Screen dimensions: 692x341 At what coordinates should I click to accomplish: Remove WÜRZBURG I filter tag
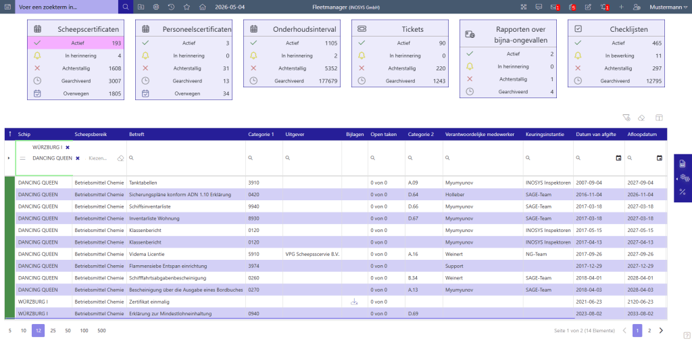[x=68, y=147]
